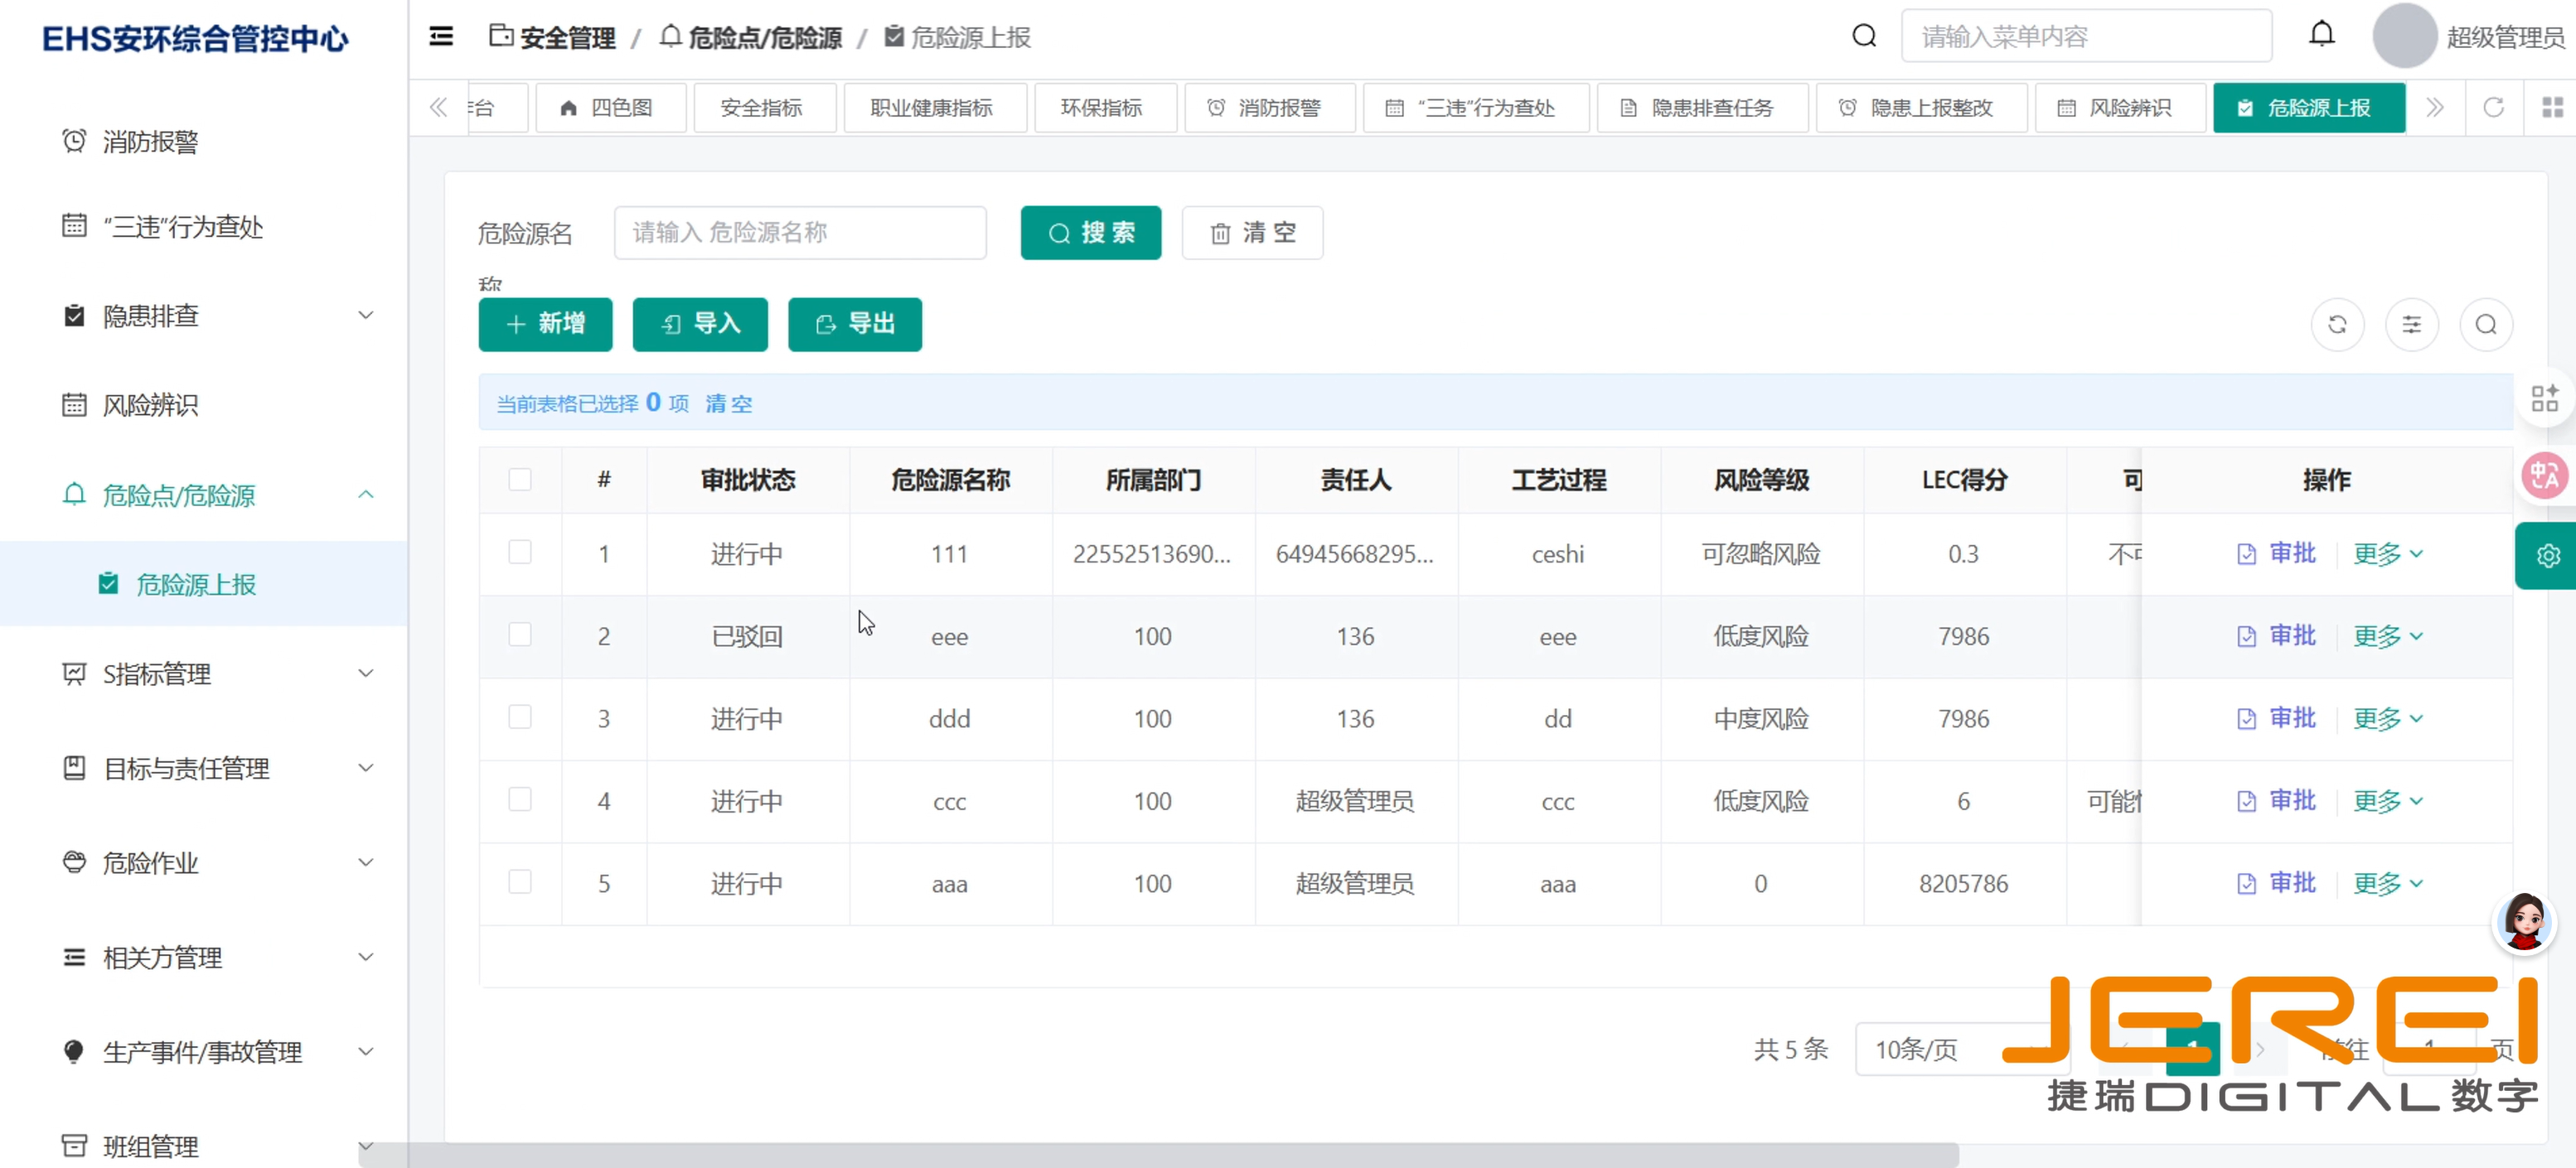Click the notification bell icon
Image resolution: width=2576 pixels, height=1168 pixels.
click(x=2321, y=35)
